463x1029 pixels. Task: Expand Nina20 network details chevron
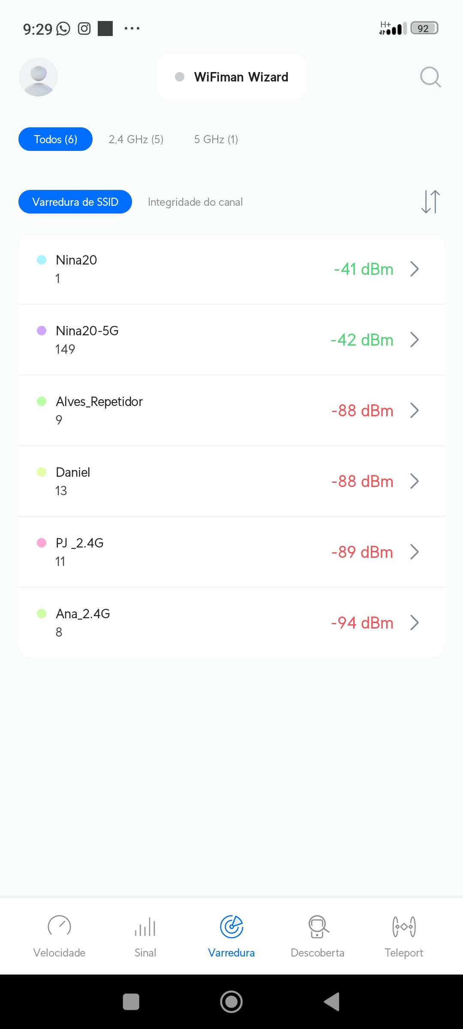tap(414, 269)
